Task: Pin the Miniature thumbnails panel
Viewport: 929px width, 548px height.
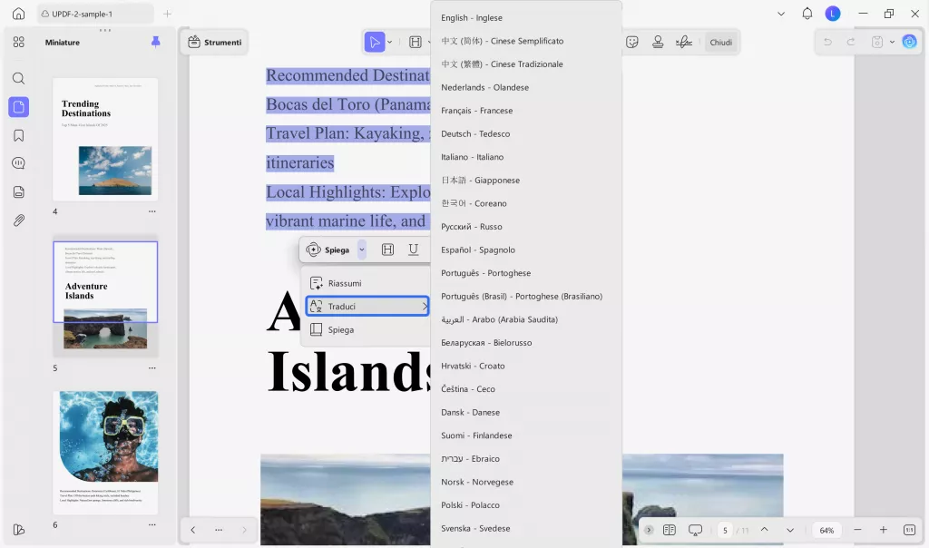Action: tap(153, 42)
